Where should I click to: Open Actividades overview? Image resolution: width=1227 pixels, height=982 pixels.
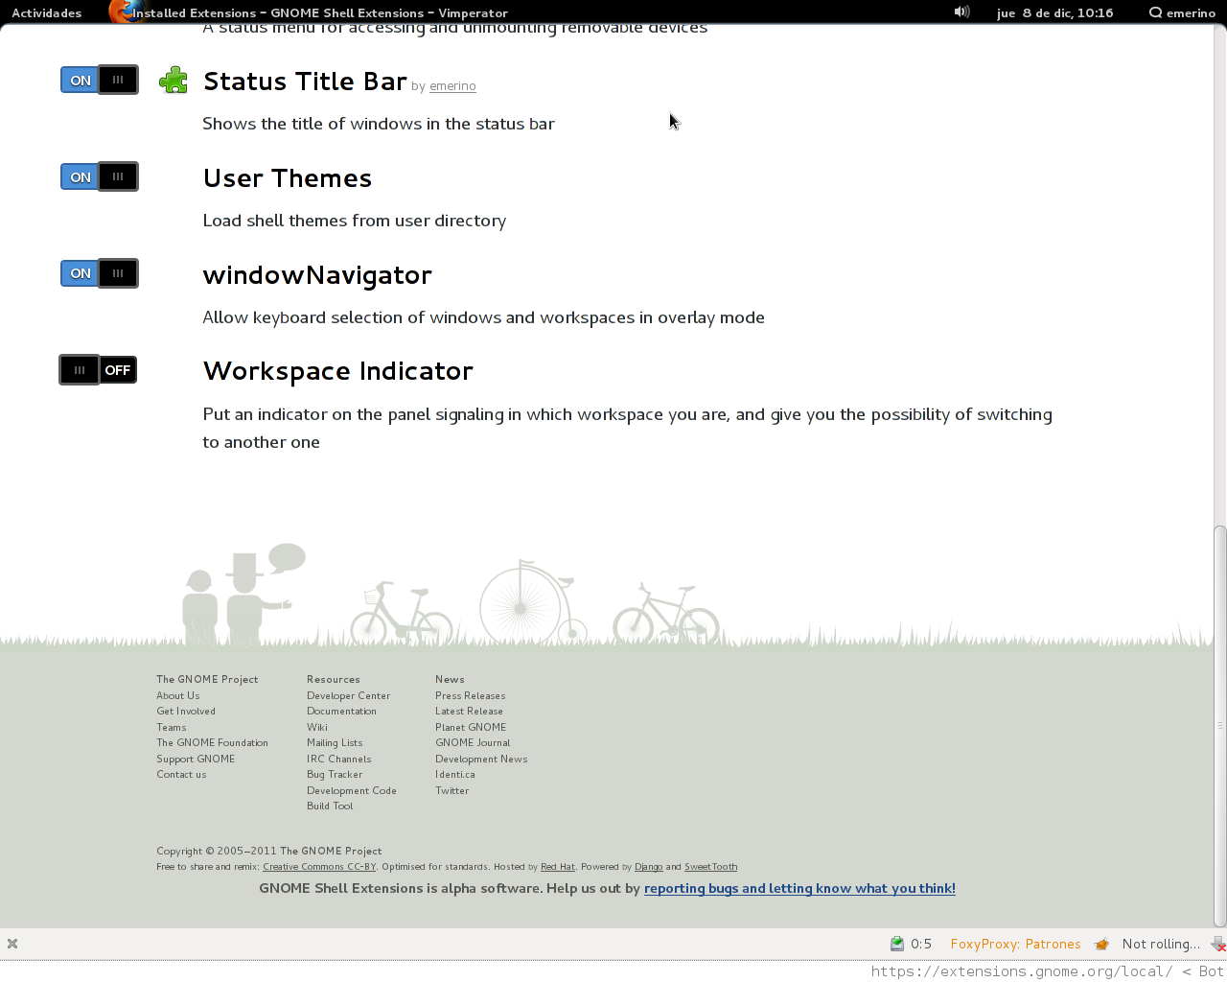[x=46, y=12]
